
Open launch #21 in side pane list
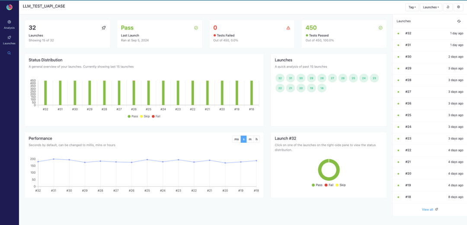coord(430,162)
